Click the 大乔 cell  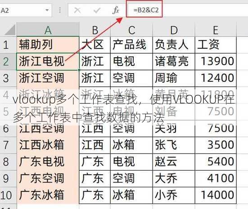(x=174, y=179)
